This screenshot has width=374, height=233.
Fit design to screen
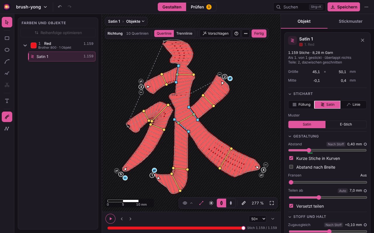pyautogui.click(x=272, y=203)
